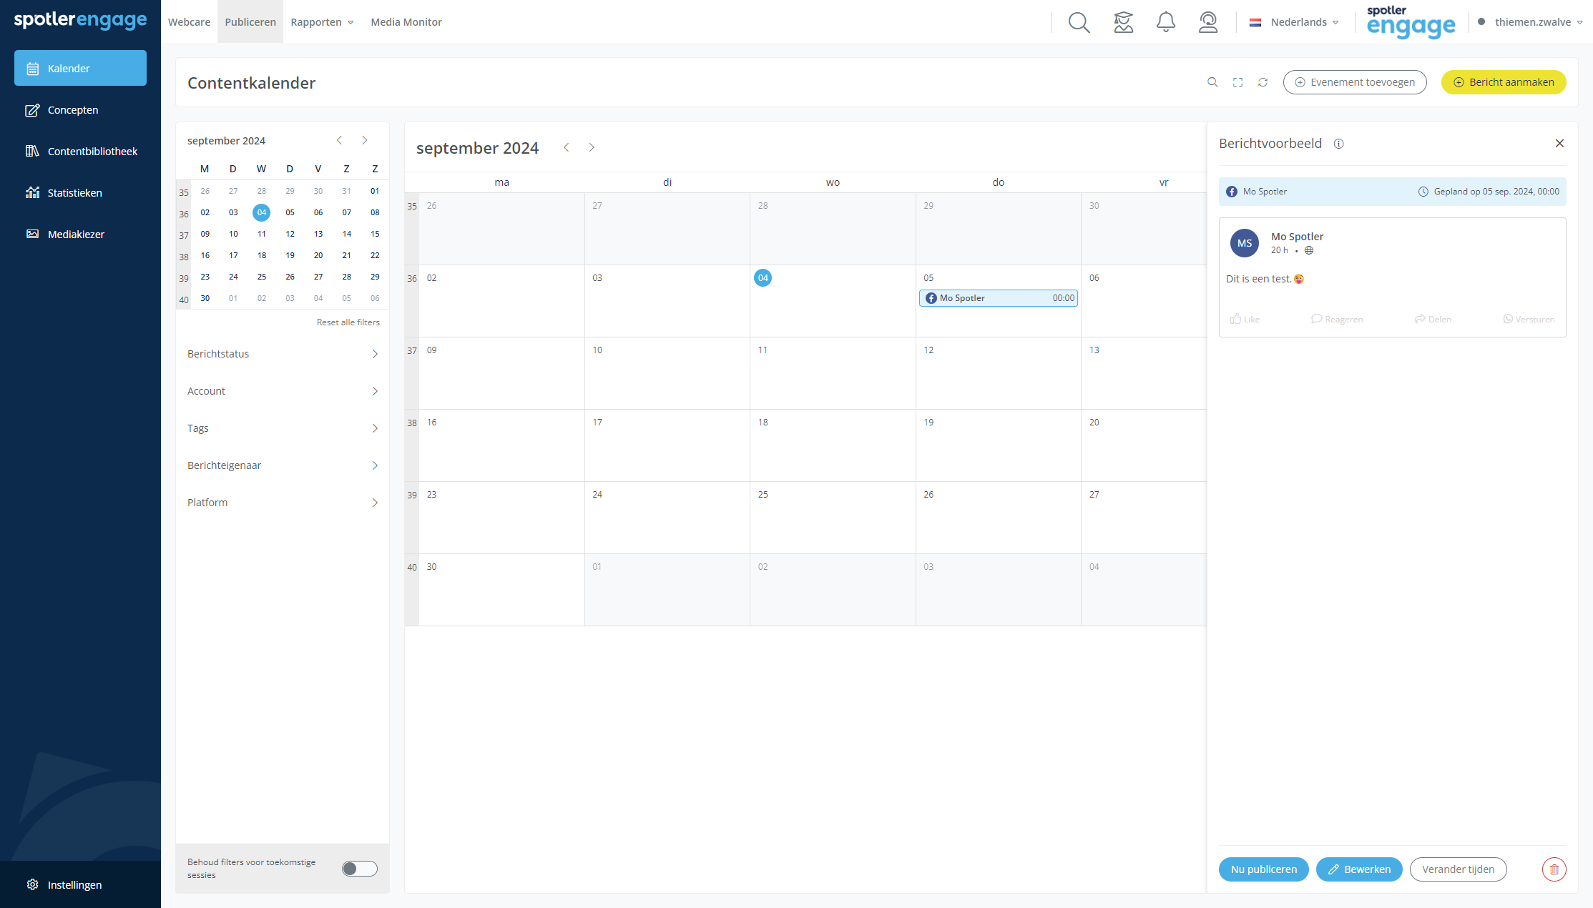Click the Bericht aanmaken button
The width and height of the screenshot is (1593, 908).
(x=1504, y=82)
